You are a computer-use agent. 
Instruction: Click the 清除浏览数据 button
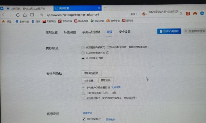click(91, 73)
